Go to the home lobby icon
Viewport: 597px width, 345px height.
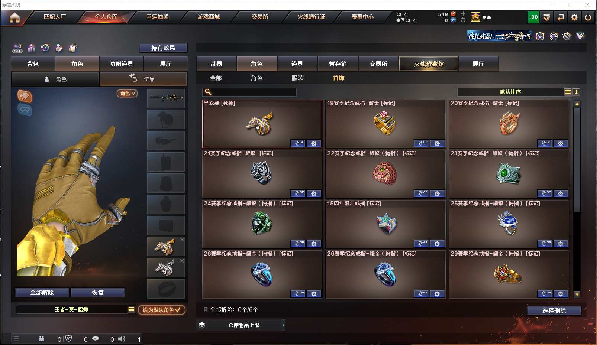[14, 17]
